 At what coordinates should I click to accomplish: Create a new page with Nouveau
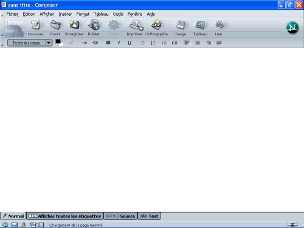(x=35, y=28)
